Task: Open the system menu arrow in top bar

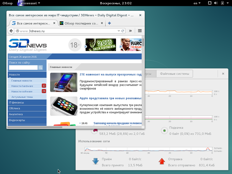Action: (228, 3)
